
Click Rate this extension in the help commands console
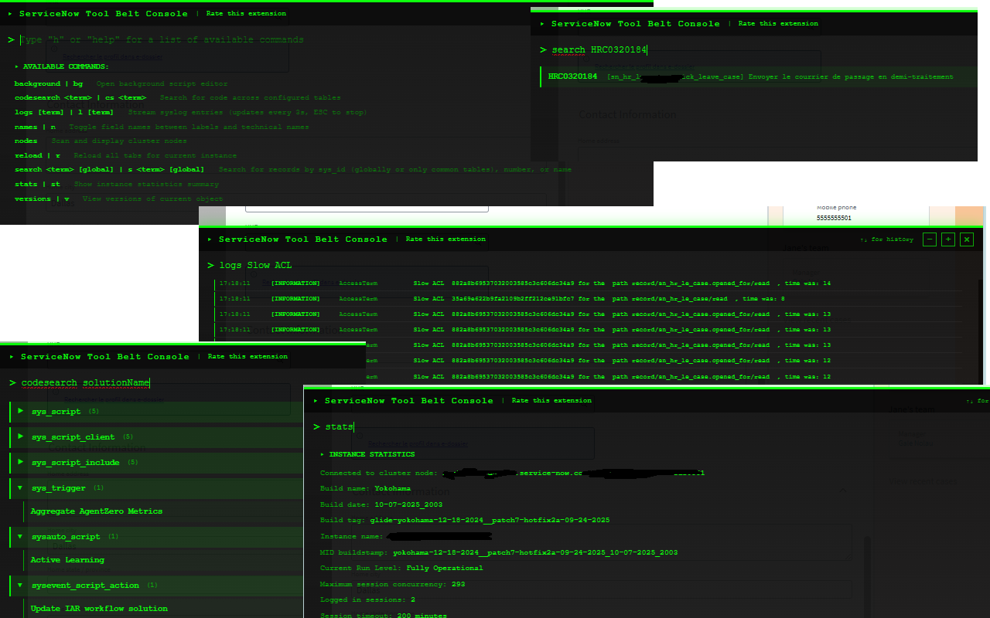[246, 14]
